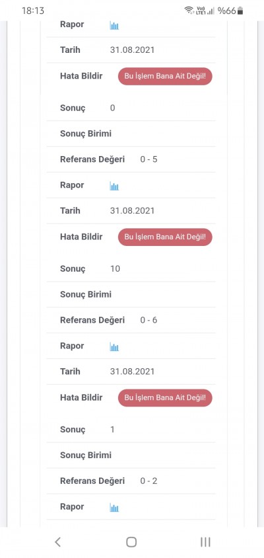Viewport: 264px width, 558px height.
Task: Tap the battery indicator in status bar
Action: pos(240,11)
